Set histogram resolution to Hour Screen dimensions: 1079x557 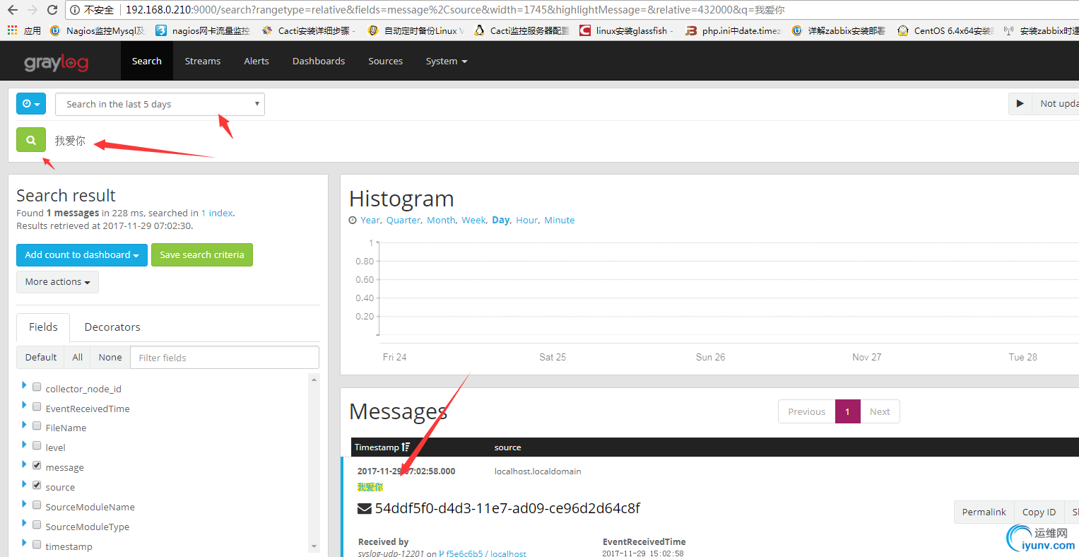coord(527,221)
